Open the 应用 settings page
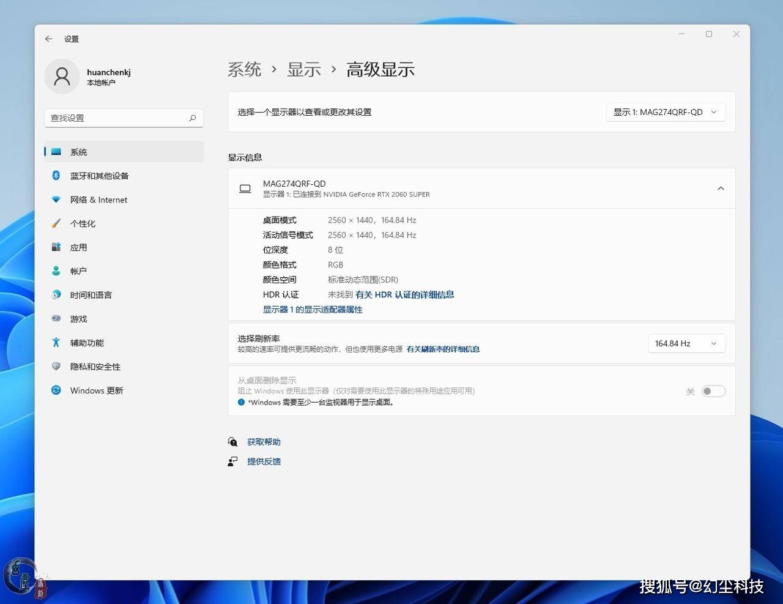This screenshot has width=783, height=604. point(124,247)
